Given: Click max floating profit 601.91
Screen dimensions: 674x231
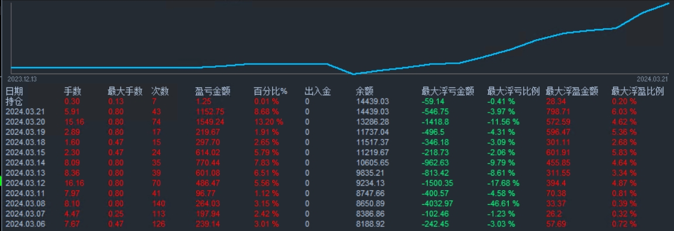Looking at the screenshot, I should [x=558, y=152].
